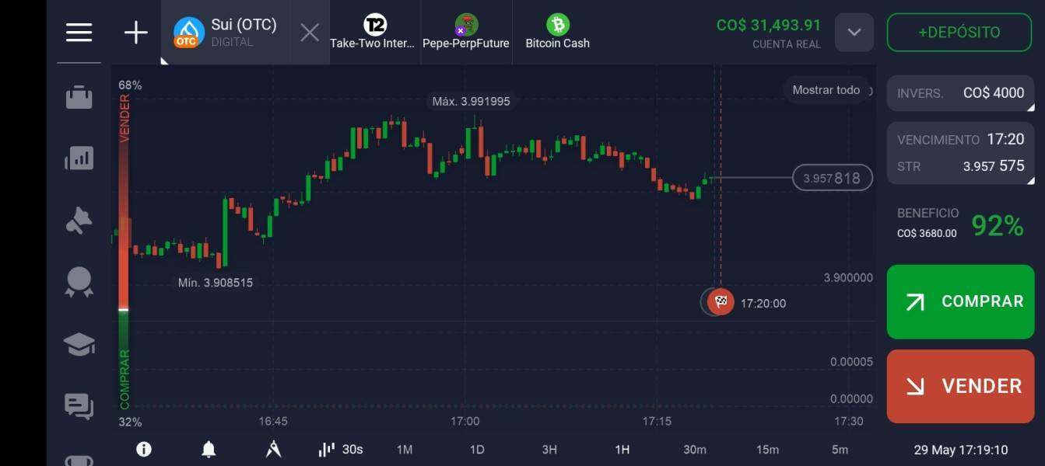The height and width of the screenshot is (466, 1045).
Task: Open the promotions megaphone icon
Action: (x=79, y=221)
